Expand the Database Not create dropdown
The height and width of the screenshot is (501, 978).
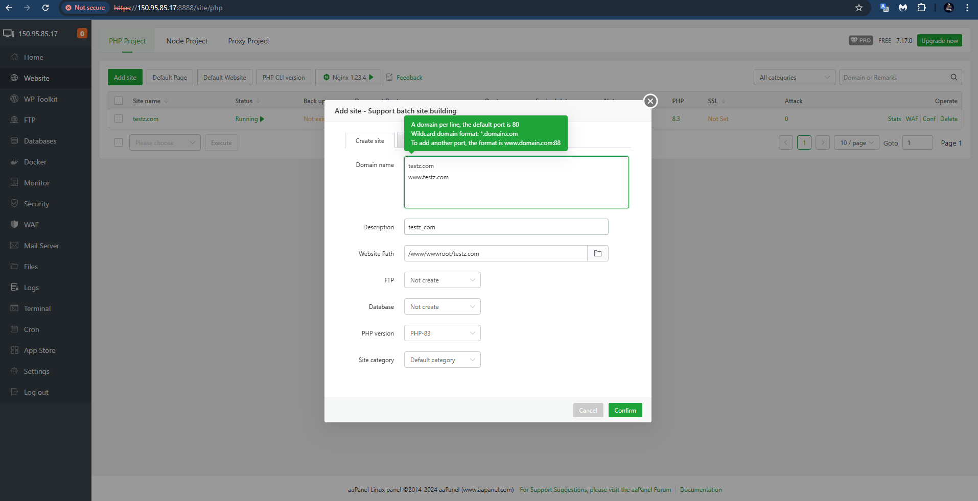coord(443,306)
